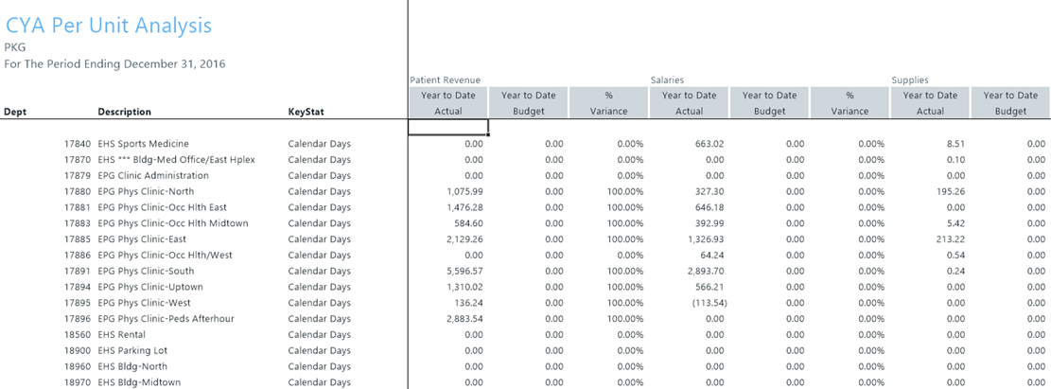This screenshot has width=1051, height=389.
Task: Click the Patient Revenue group heading
Action: point(445,81)
